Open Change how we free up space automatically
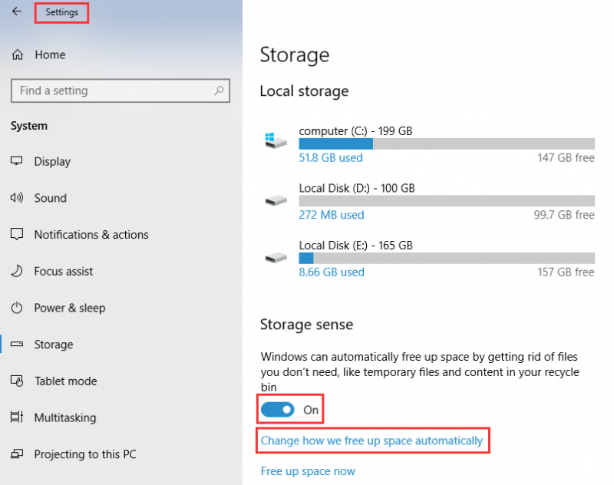 pyautogui.click(x=371, y=440)
